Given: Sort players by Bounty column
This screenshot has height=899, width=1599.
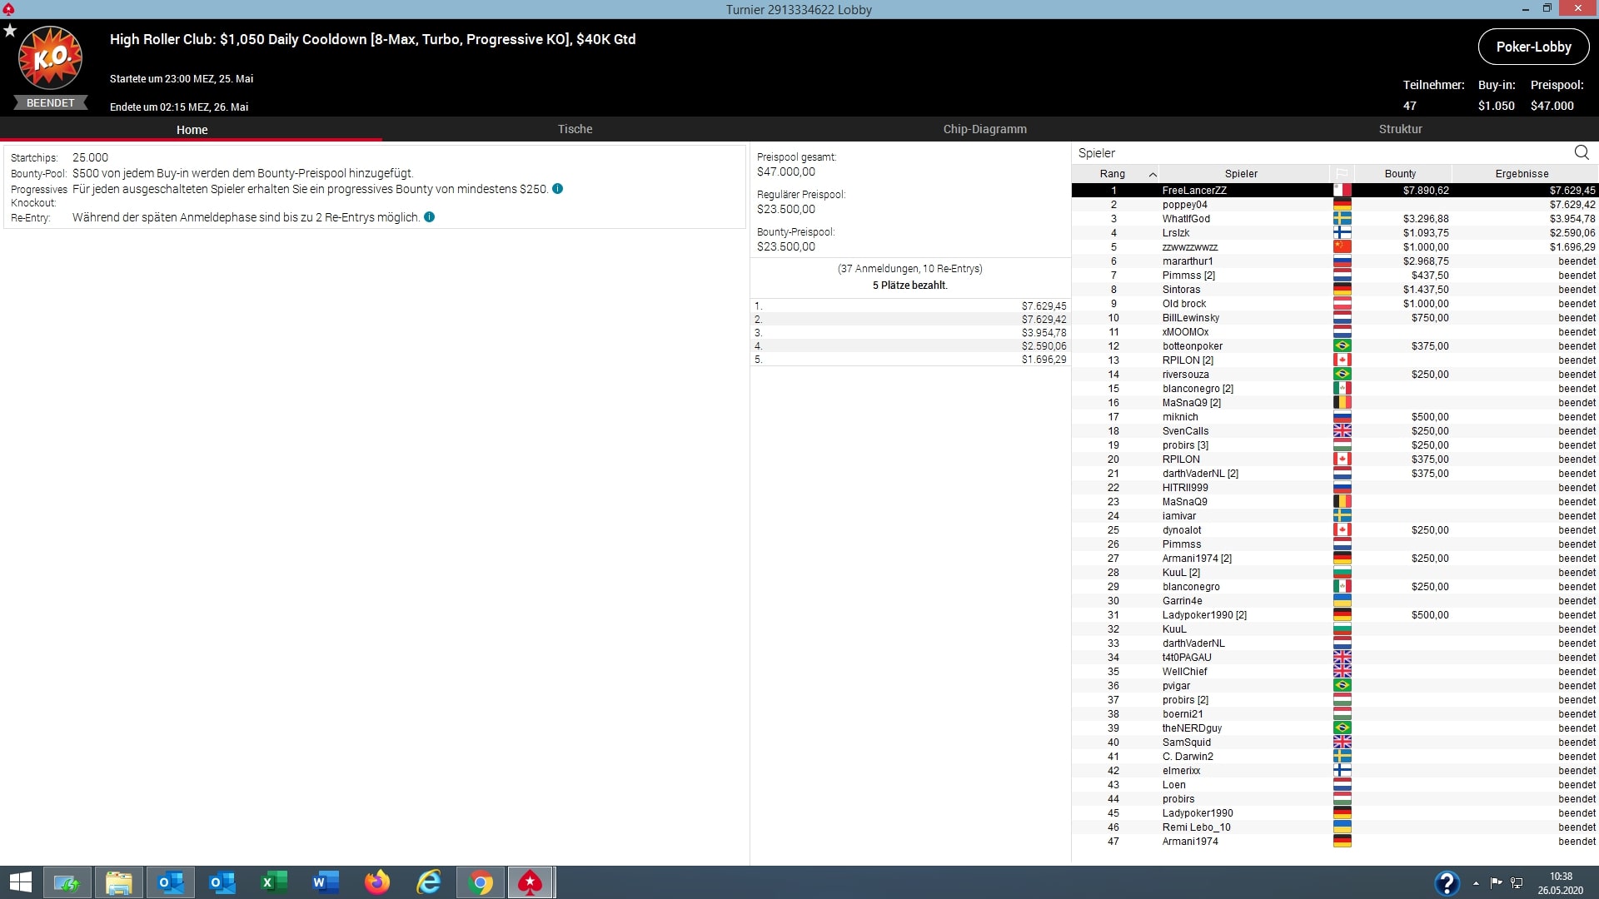Looking at the screenshot, I should (1400, 174).
